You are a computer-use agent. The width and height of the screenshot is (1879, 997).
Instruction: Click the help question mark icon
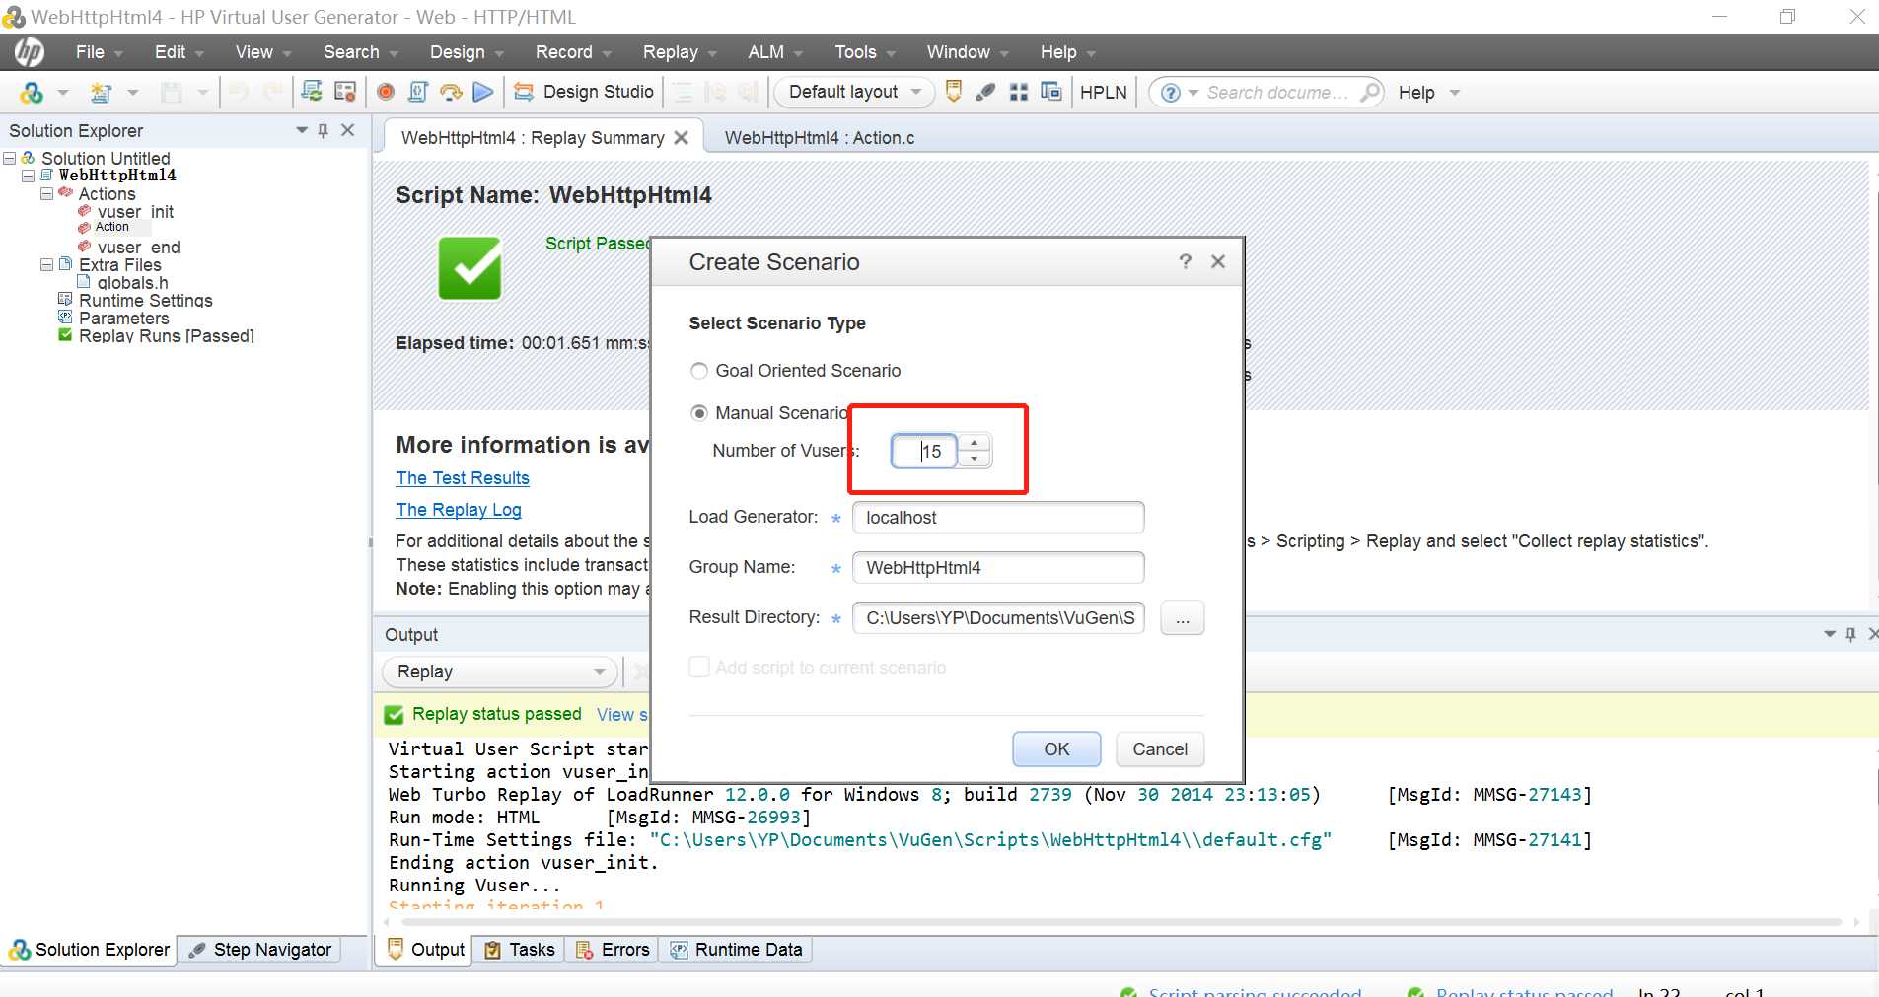tap(1171, 93)
